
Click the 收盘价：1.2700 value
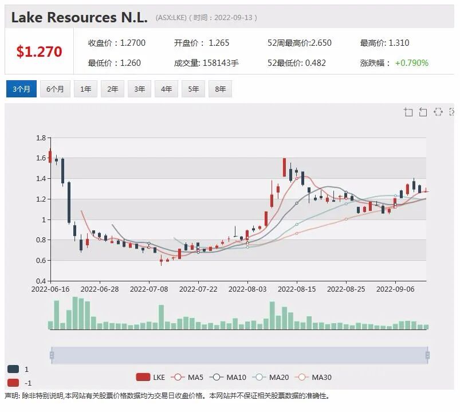[x=117, y=43]
